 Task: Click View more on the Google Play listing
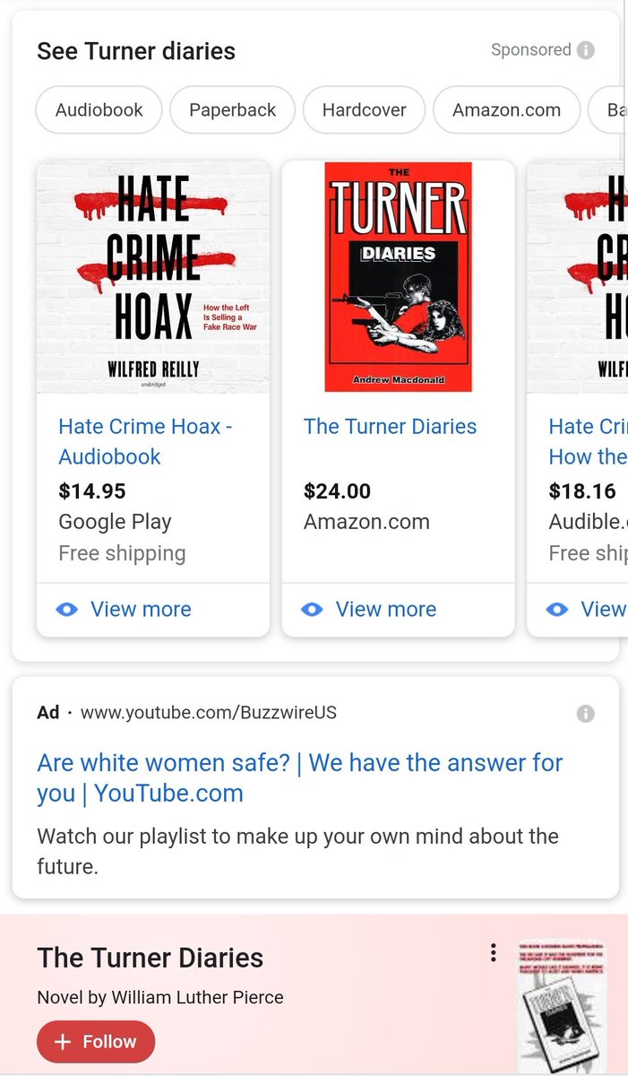141,610
